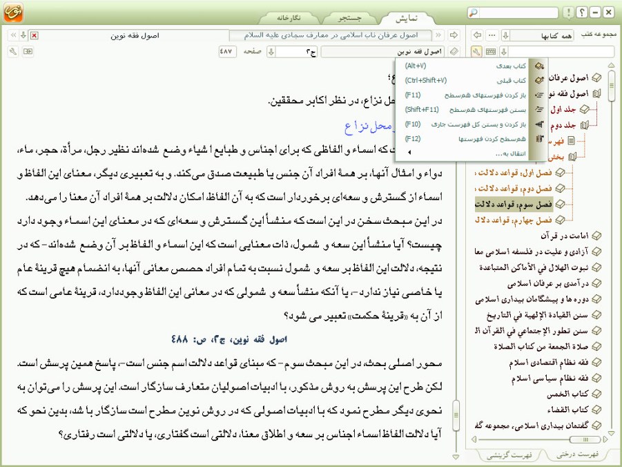Viewport: 622px width, 467px height.
Task: Click the back arrow button in book panel
Action: [477, 35]
